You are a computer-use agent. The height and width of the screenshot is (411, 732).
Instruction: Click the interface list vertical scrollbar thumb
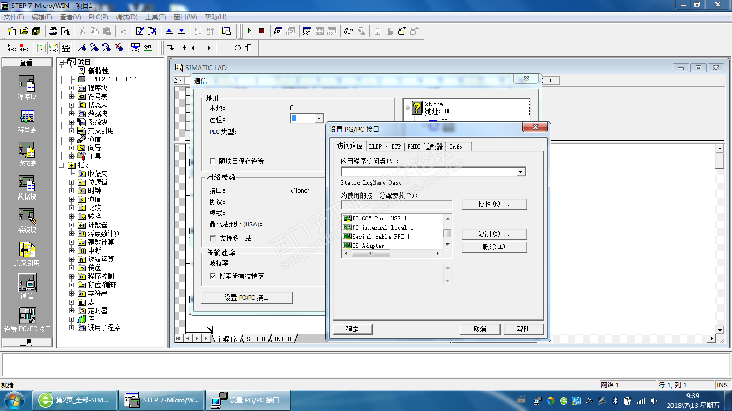pos(447,233)
